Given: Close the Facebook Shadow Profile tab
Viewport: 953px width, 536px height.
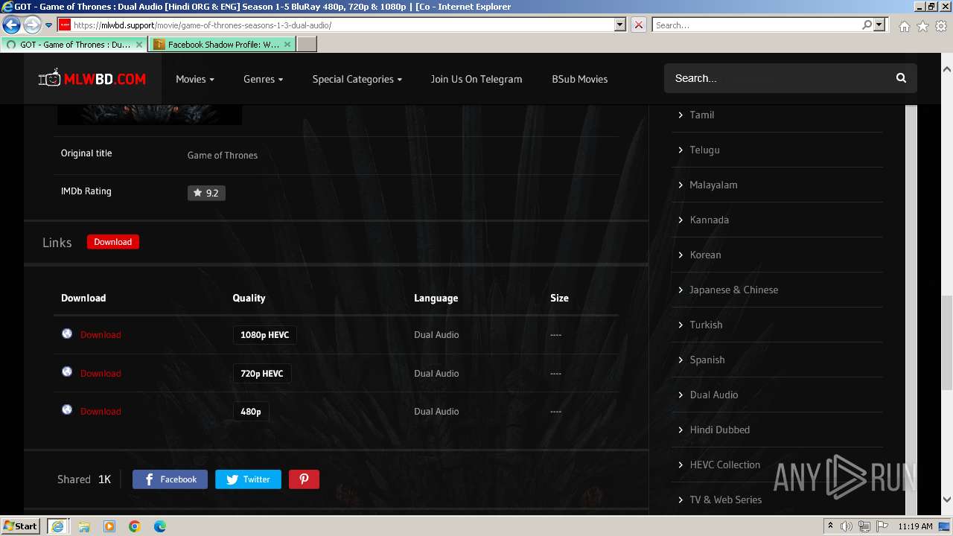Looking at the screenshot, I should click(x=287, y=45).
